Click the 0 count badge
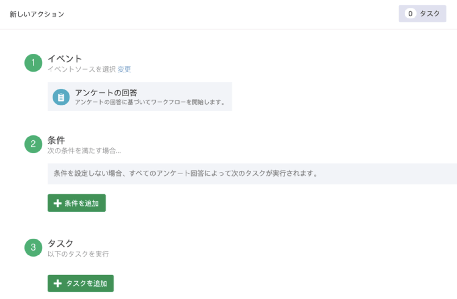This screenshot has width=457, height=299. [x=410, y=14]
